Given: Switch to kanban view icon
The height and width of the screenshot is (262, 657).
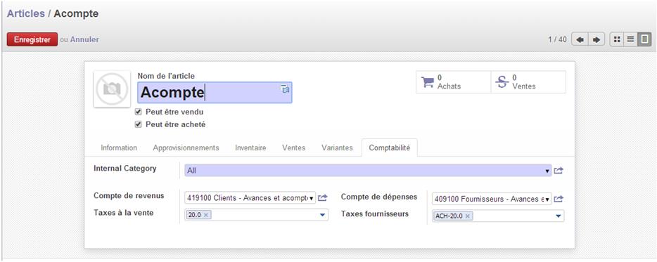Looking at the screenshot, I should coord(616,40).
